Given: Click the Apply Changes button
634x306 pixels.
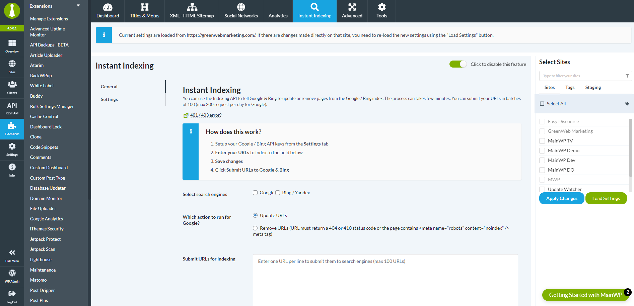Looking at the screenshot, I should click(562, 198).
